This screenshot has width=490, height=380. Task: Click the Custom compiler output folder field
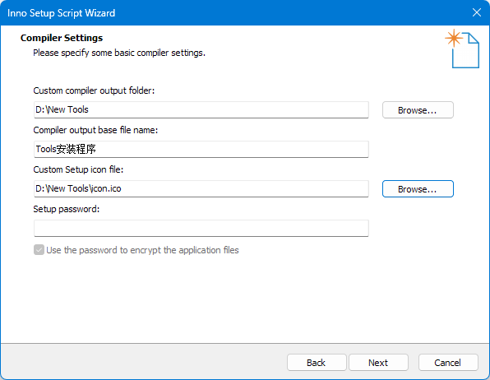point(201,109)
